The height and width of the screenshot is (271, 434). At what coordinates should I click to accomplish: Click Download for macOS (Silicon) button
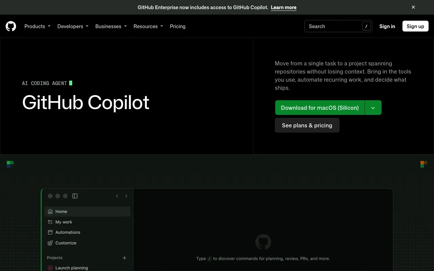pos(320,108)
